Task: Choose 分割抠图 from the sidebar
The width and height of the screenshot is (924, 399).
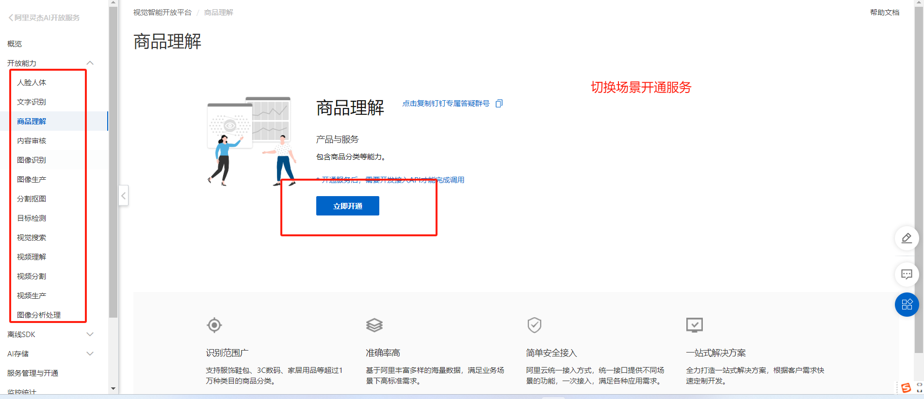Action: (32, 199)
